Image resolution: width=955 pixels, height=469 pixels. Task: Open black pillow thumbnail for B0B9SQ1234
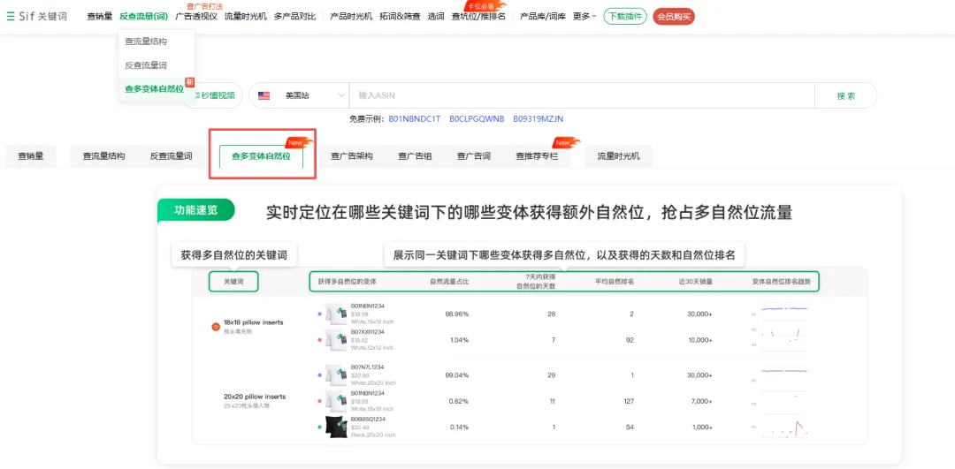click(x=336, y=427)
